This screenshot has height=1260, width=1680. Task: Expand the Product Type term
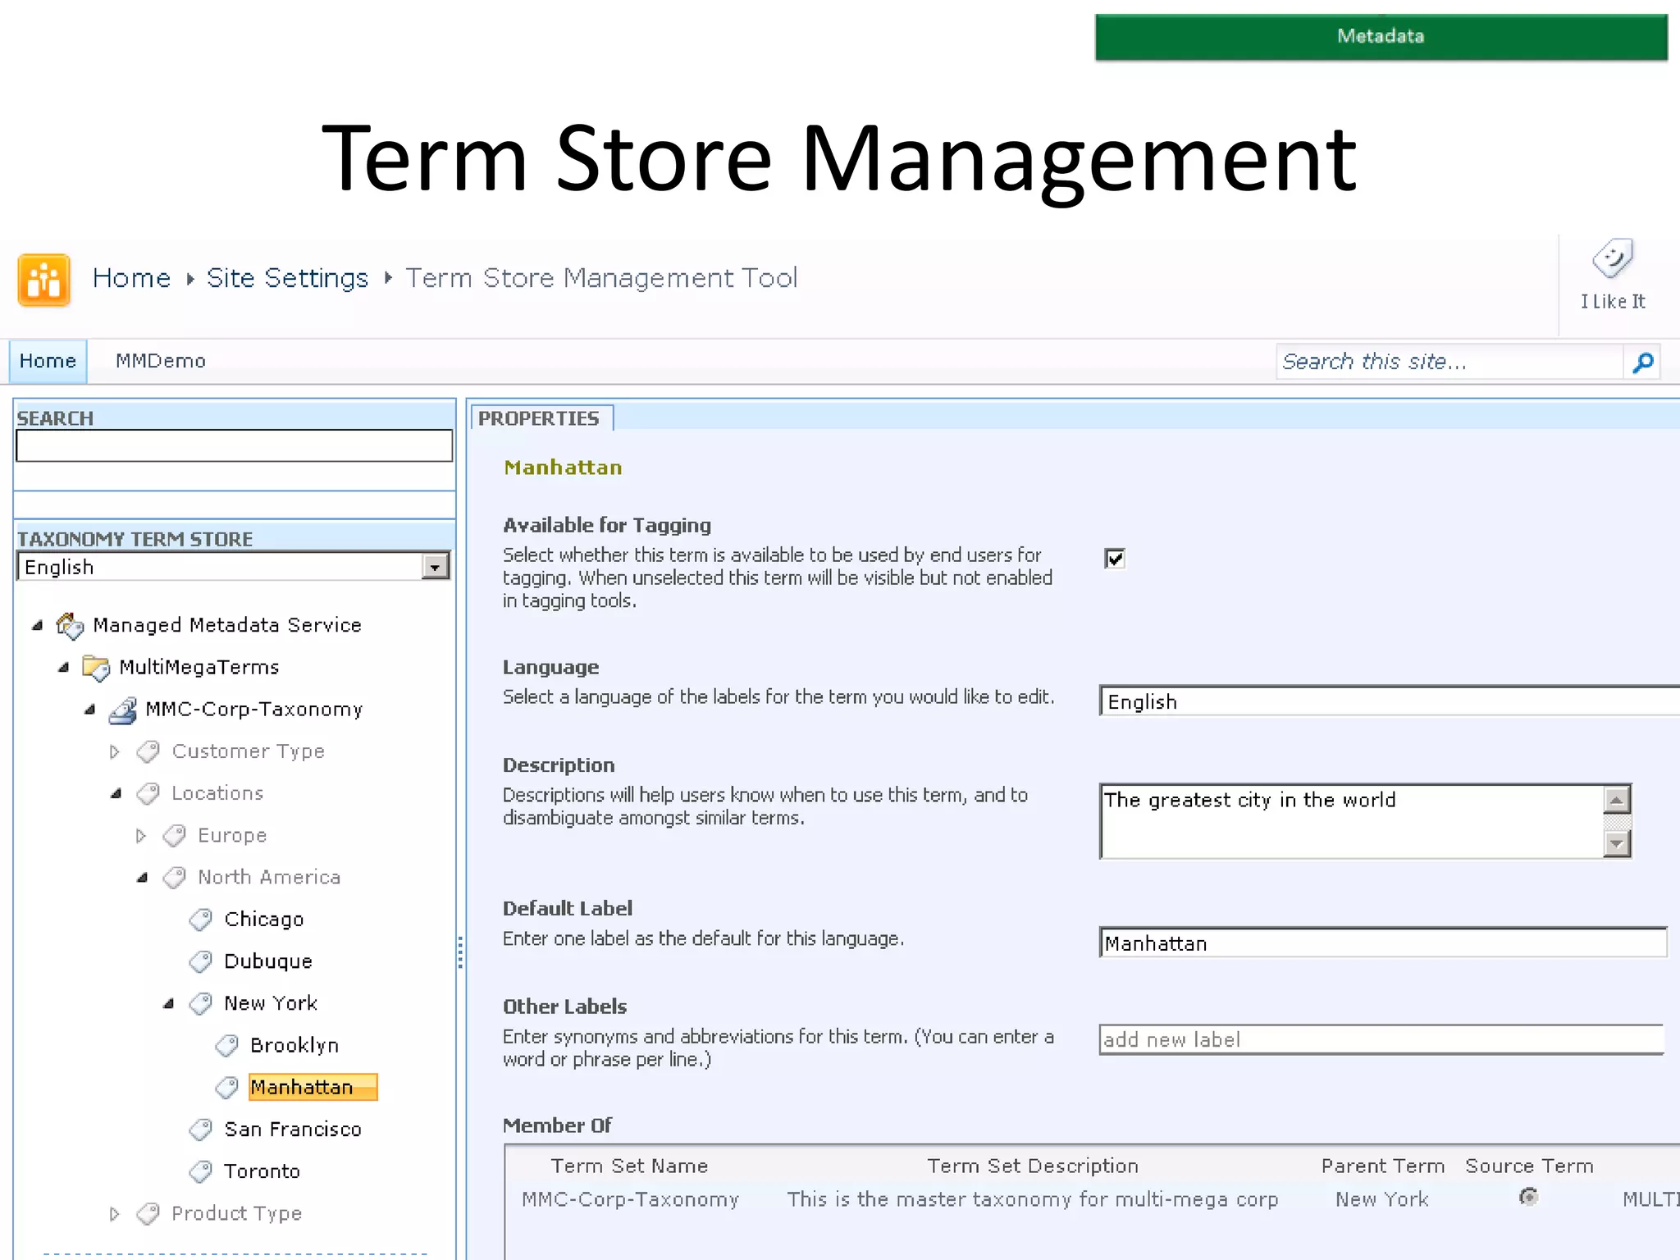115,1213
